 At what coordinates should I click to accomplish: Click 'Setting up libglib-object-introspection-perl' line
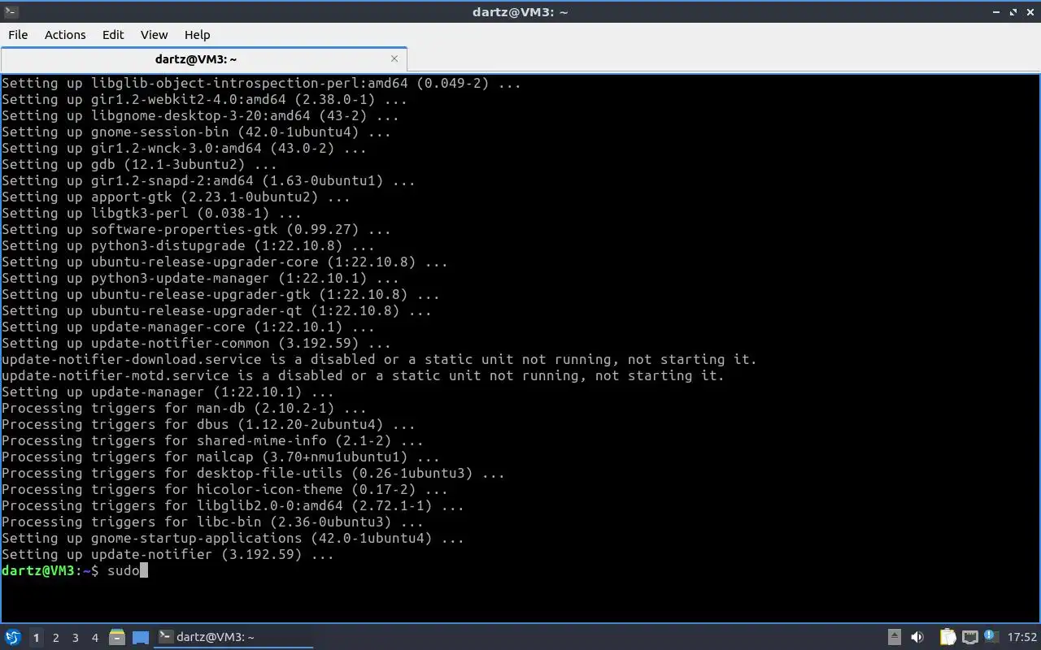point(261,83)
